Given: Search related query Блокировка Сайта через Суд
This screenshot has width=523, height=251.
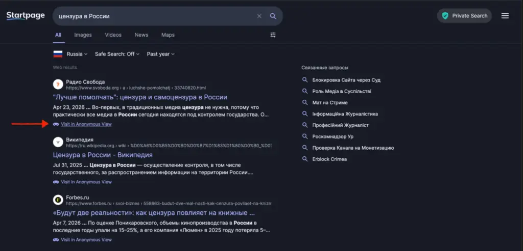Looking at the screenshot, I should pyautogui.click(x=346, y=80).
